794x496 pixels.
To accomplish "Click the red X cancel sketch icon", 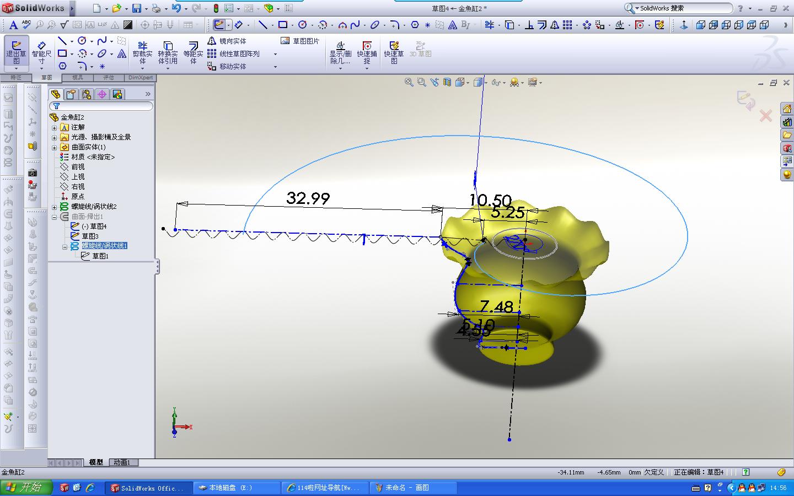I will [x=765, y=116].
